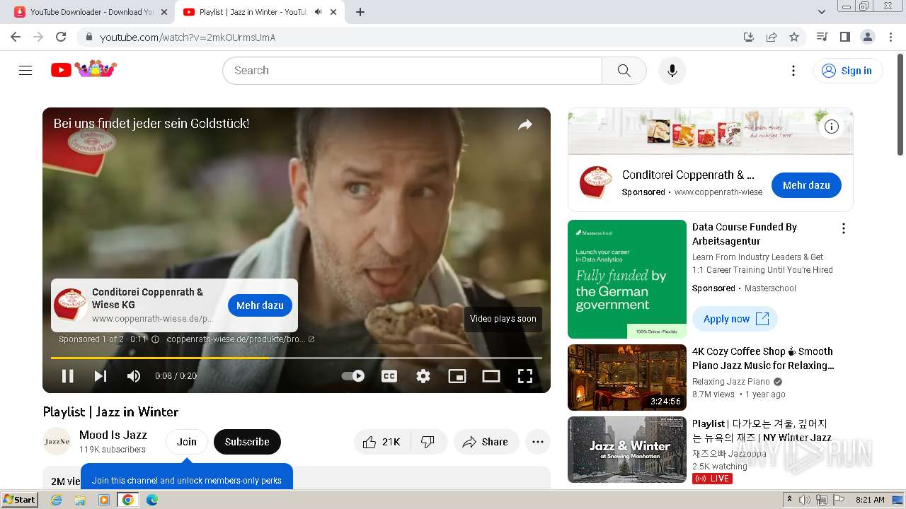Skip to next video in player

(101, 376)
